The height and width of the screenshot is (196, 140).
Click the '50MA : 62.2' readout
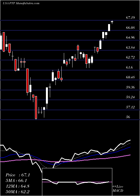pyautogui.click(x=17, y=192)
